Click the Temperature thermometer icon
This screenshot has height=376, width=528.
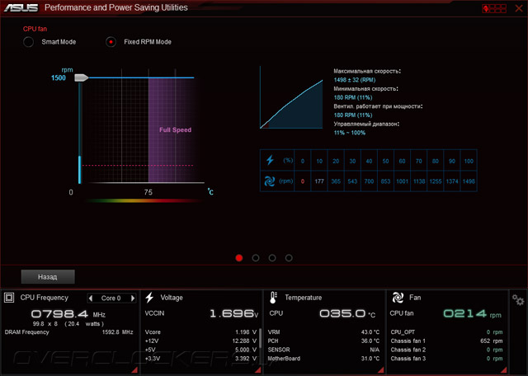point(273,298)
